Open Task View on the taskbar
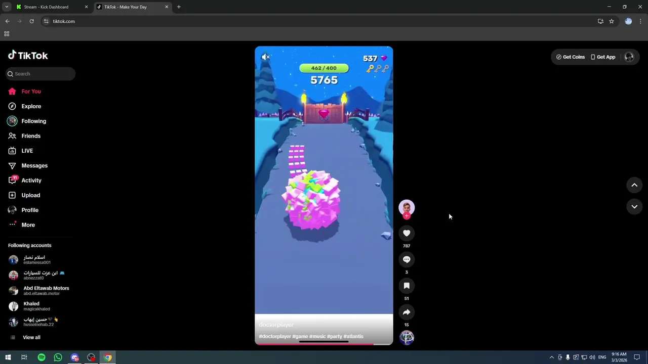648x364 pixels. (24, 357)
